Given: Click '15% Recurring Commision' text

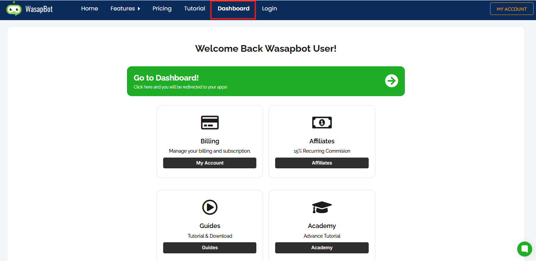Looking at the screenshot, I should pos(322,151).
